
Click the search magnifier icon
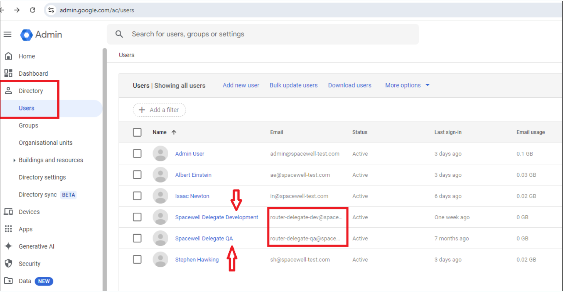point(119,34)
